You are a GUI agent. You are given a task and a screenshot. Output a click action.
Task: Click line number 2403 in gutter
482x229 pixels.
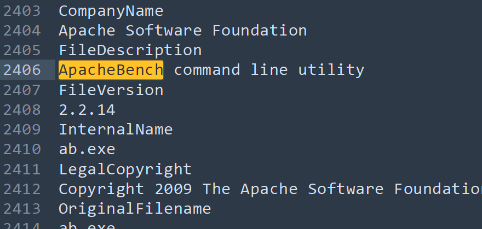(x=22, y=11)
